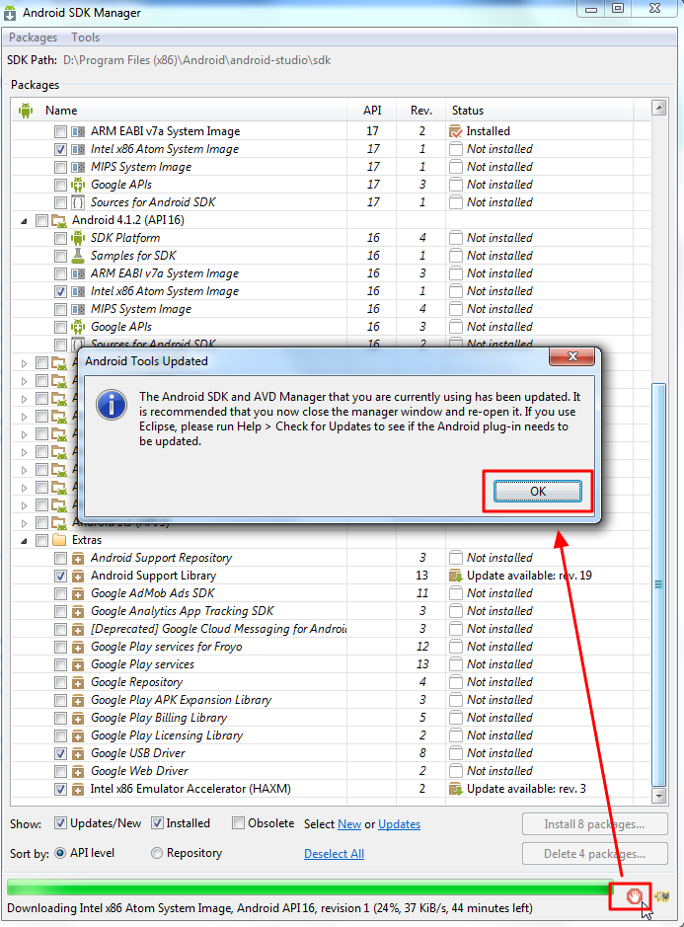Click Install 8 packages button
Image resolution: width=684 pixels, height=927 pixels.
[x=595, y=824]
